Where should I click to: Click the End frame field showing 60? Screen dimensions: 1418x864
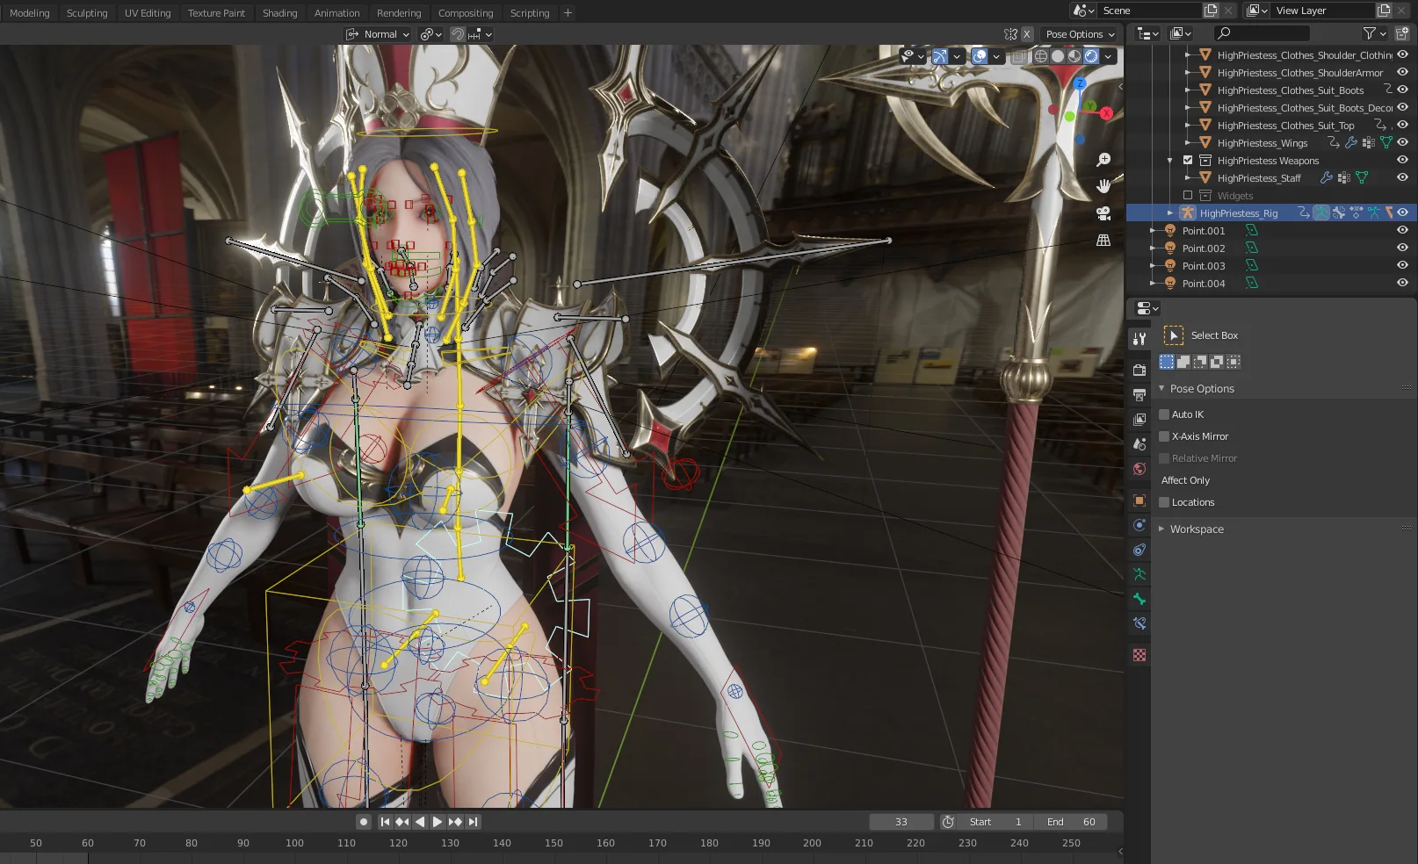click(x=1071, y=822)
